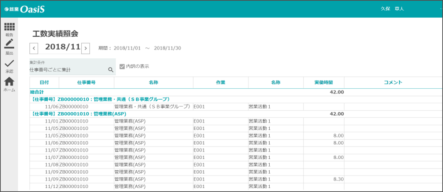
Task: Toggle the 内訳の表示 checkbox
Action: (x=122, y=67)
